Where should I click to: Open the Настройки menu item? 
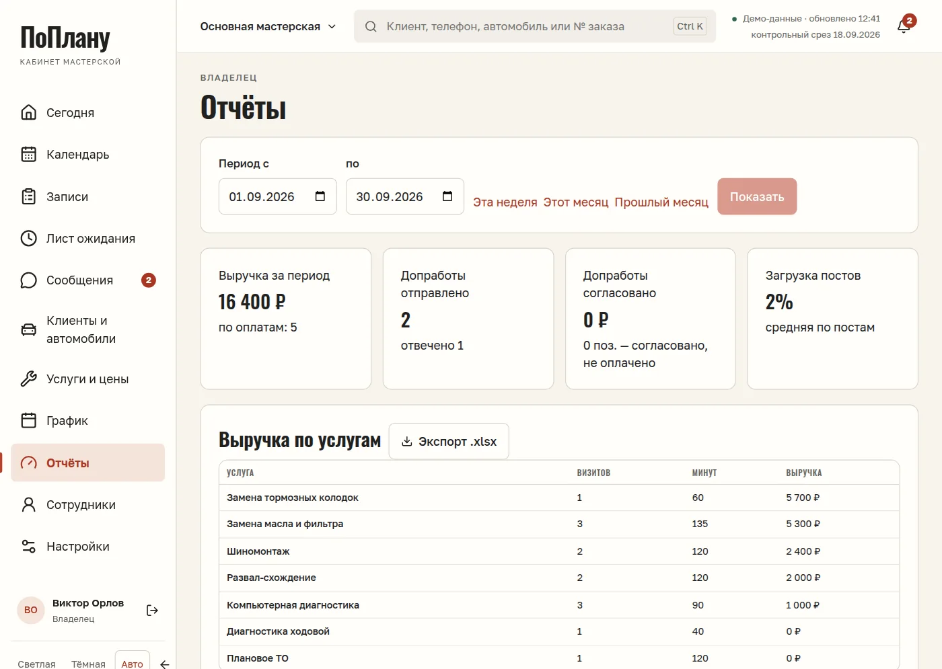(x=88, y=546)
